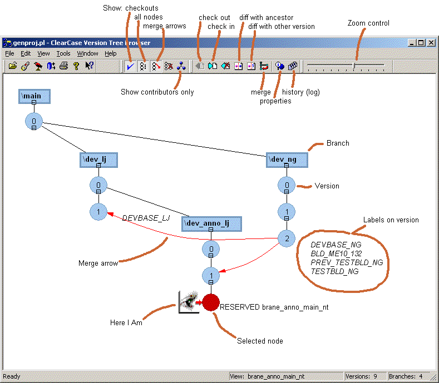This screenshot has width=439, height=383.
Task: Collapse version 1 under \dev_ng
Action: coord(287,218)
